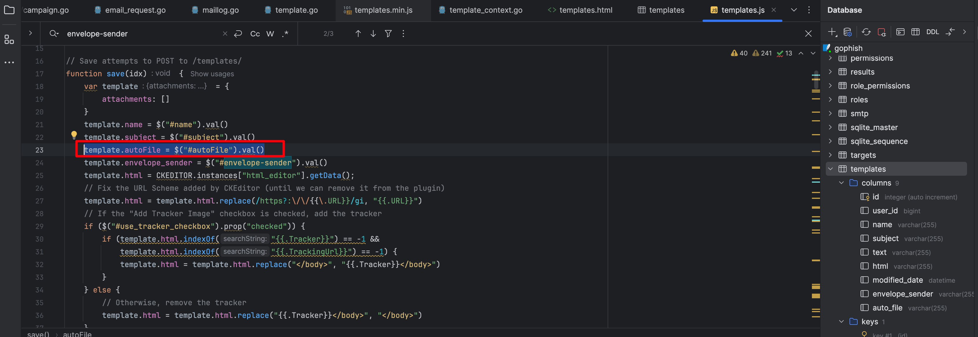The width and height of the screenshot is (978, 337).
Task: Expand the targets table node
Action: [x=830, y=155]
